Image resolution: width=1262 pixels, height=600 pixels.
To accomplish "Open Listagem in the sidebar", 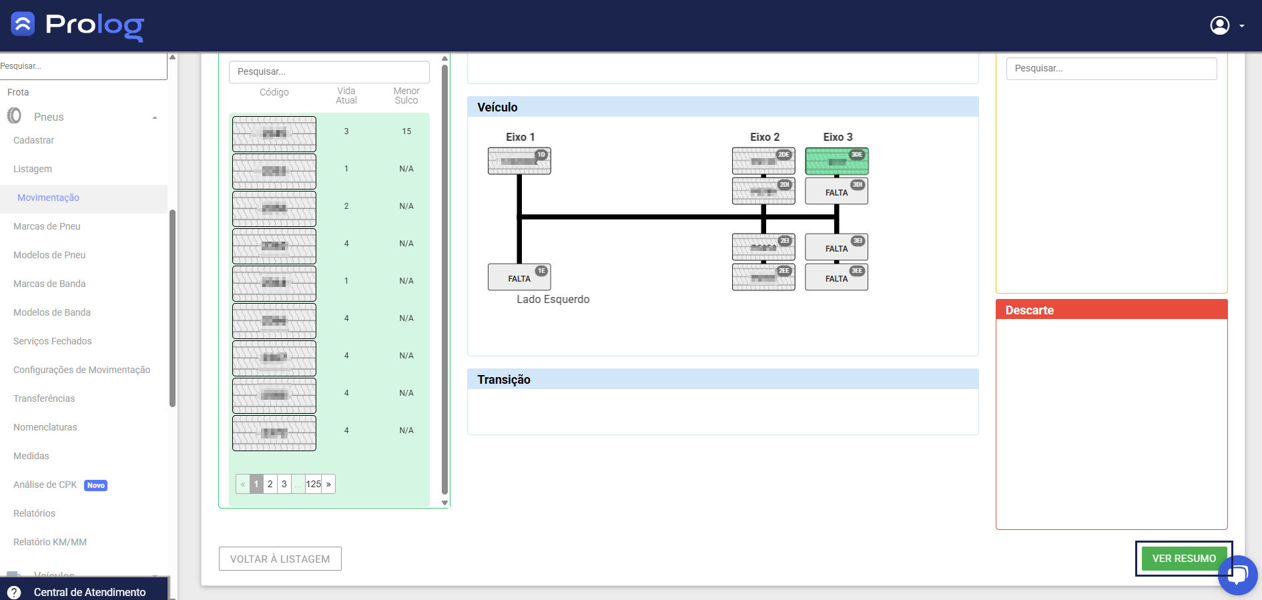I will (x=33, y=169).
